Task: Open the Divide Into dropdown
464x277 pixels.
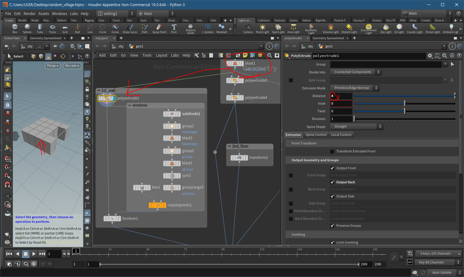Action: point(356,72)
